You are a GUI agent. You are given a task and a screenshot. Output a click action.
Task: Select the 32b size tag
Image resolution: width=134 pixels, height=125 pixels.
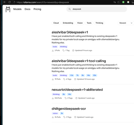pos(94,75)
